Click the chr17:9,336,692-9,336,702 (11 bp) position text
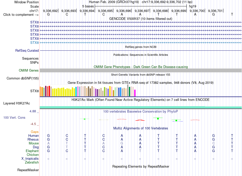The width and height of the screenshot is (242, 176). pyautogui.click(x=167, y=2)
